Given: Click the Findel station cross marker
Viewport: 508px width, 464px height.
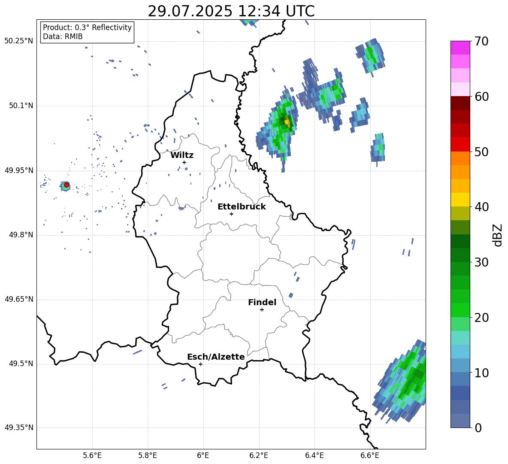Looking at the screenshot, I should 262,310.
